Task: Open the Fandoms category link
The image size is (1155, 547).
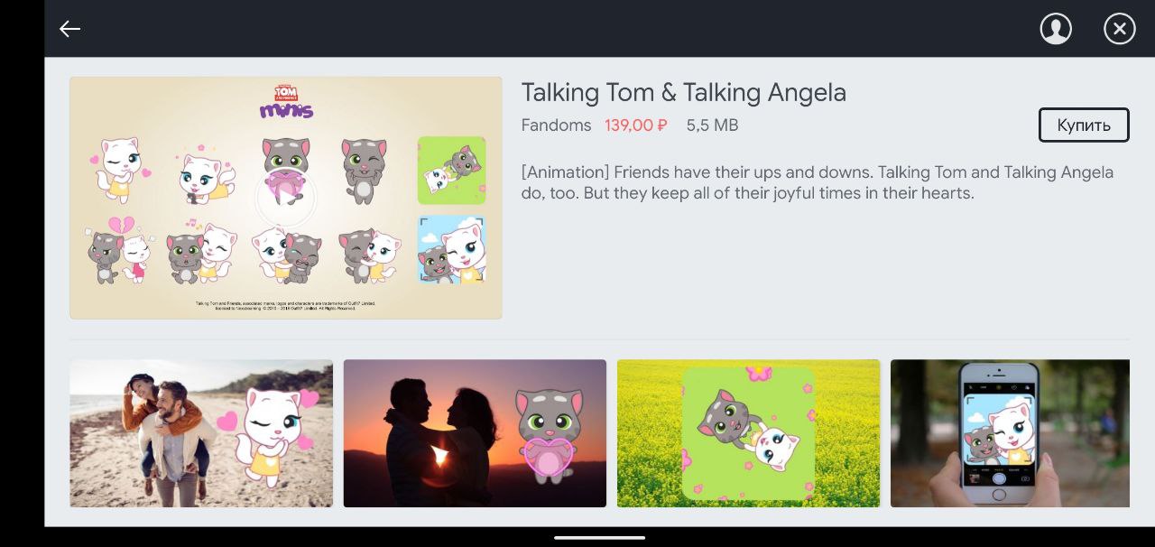Action: pyautogui.click(x=556, y=125)
